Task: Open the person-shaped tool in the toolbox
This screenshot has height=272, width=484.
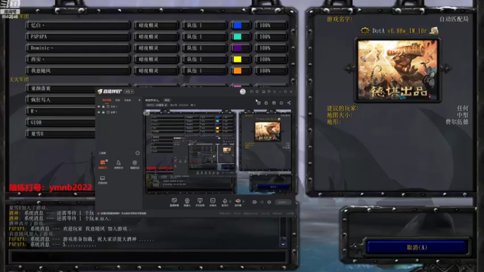Action: [119, 164]
